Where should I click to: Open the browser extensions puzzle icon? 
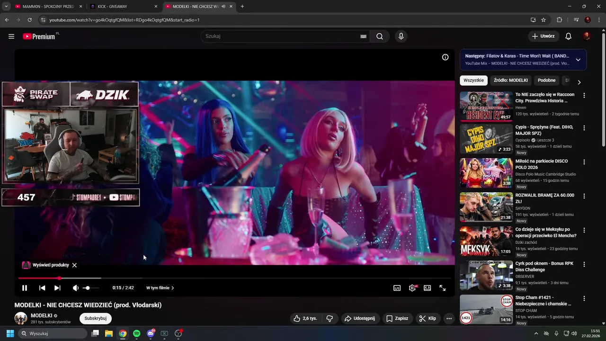[559, 20]
